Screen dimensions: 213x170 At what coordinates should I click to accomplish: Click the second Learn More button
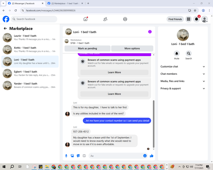[114, 94]
